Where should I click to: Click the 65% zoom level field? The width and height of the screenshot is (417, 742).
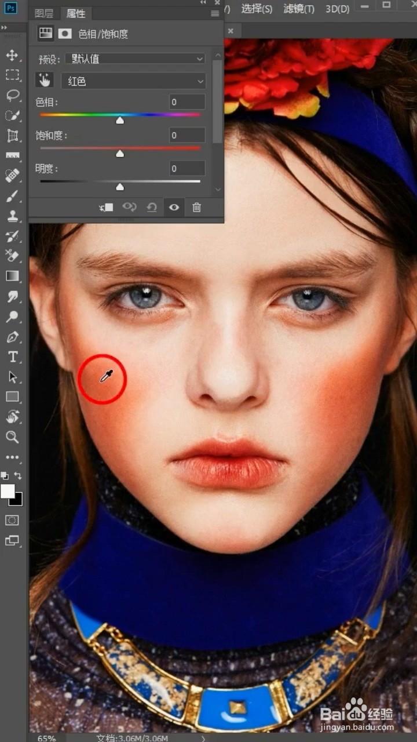click(47, 738)
